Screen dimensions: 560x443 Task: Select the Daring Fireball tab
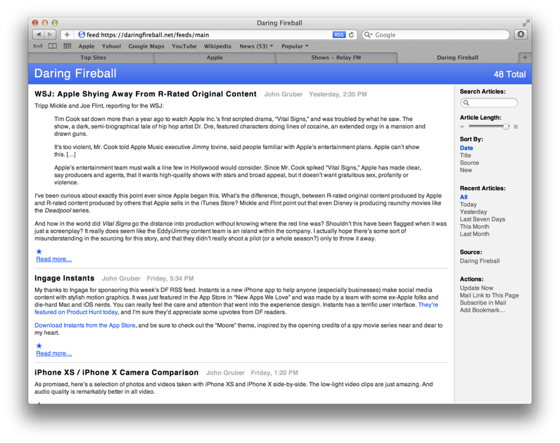(x=457, y=58)
